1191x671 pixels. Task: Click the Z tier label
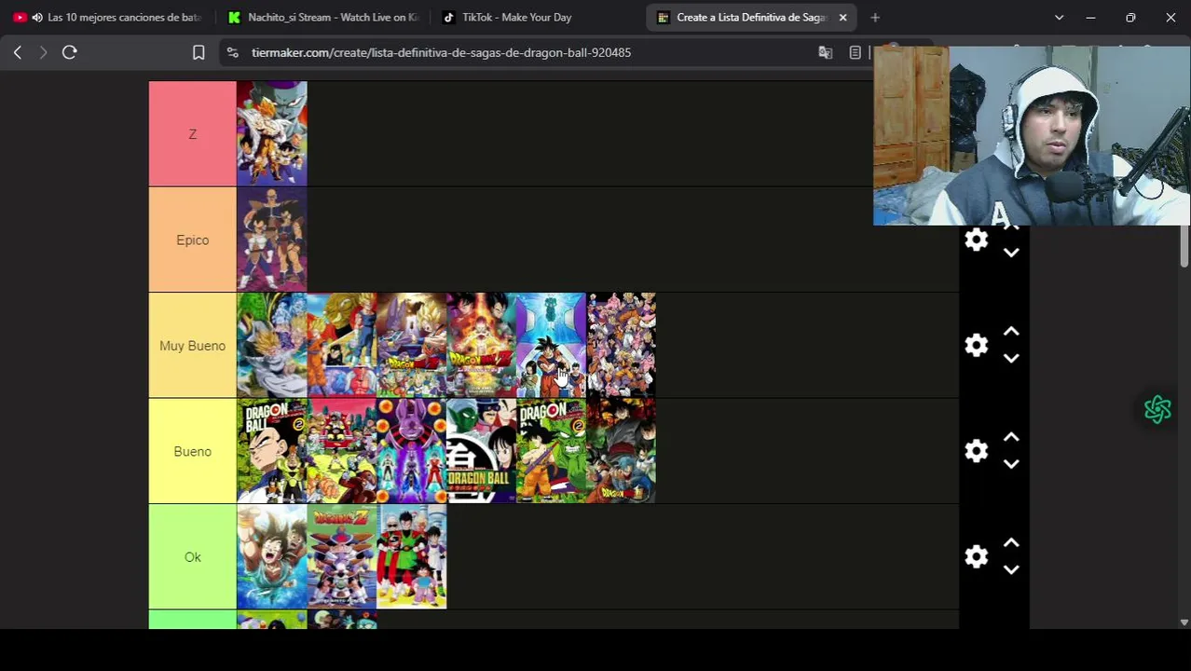pos(193,134)
